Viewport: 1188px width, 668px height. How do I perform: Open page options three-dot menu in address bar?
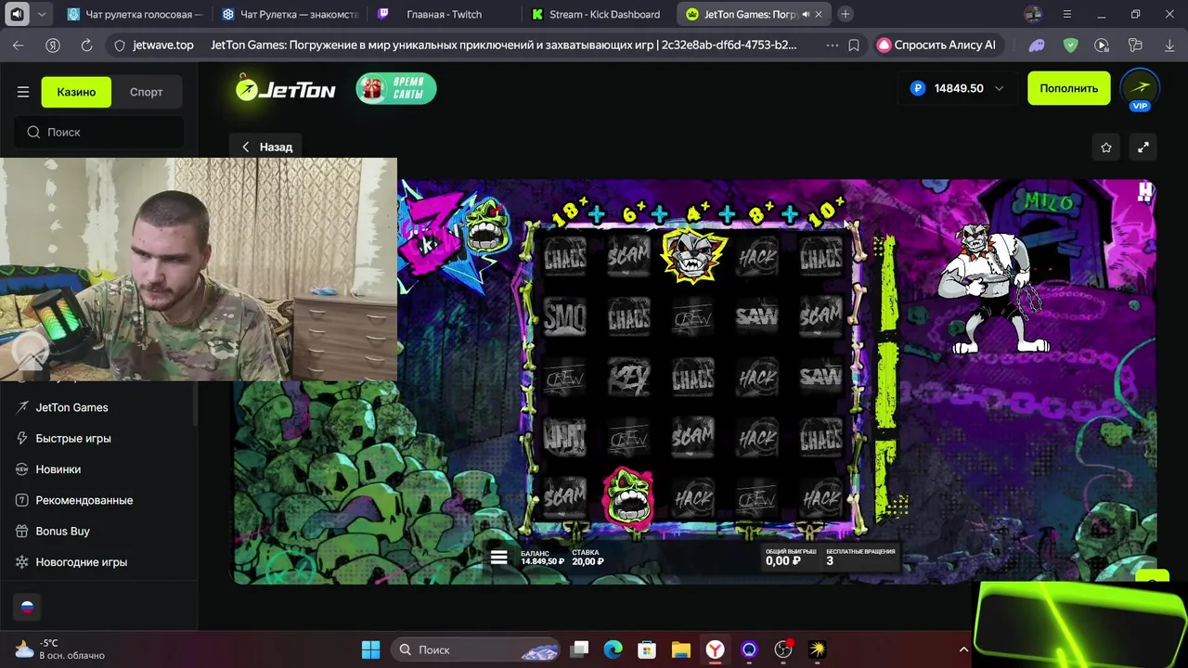(x=832, y=45)
